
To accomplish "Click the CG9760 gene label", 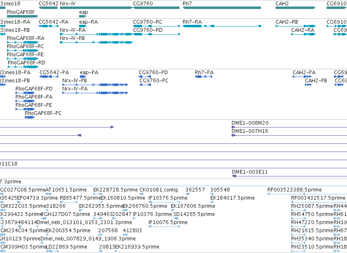I will [143, 4].
